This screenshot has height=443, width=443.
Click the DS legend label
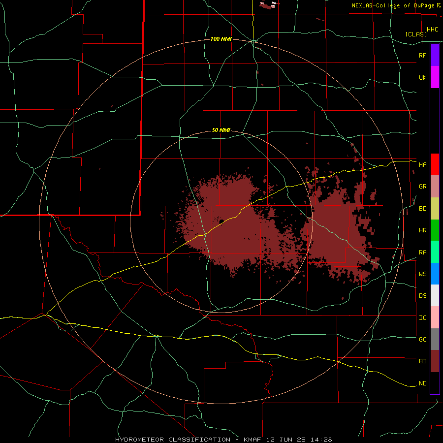[422, 296]
